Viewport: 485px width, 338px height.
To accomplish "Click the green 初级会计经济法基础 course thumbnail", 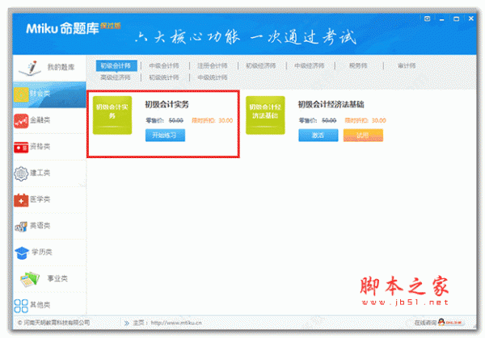I will pos(265,115).
